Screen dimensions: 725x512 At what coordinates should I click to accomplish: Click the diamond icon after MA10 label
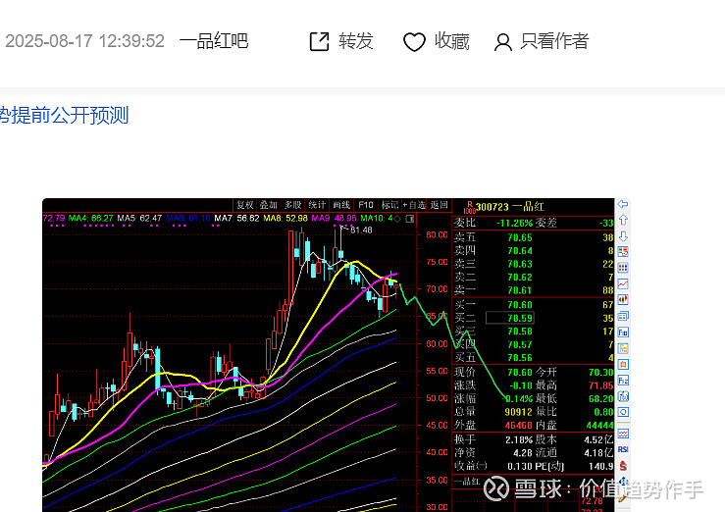(x=397, y=219)
